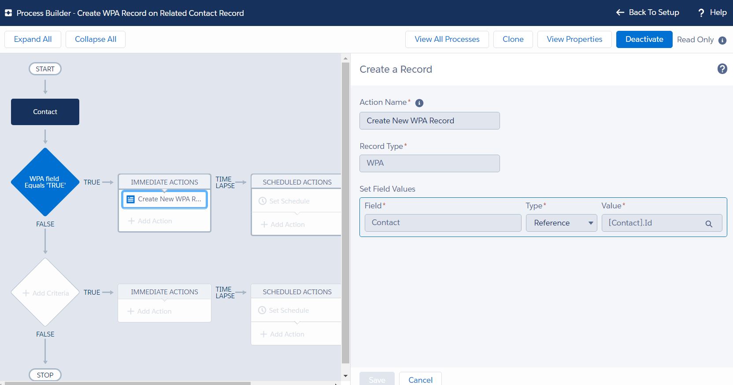Viewport: 733px width, 385px height.
Task: Cancel the Create a Record panel
Action: tap(420, 379)
